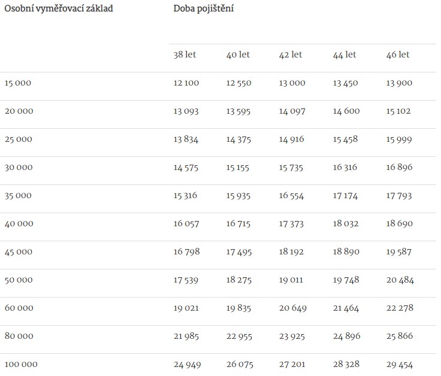Image resolution: width=441 pixels, height=376 pixels.
Task: Click the cell showing 16 715
Action: click(238, 224)
